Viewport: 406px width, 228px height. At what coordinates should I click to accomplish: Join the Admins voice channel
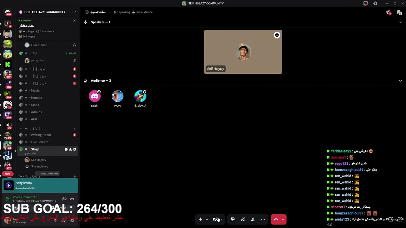48,112
